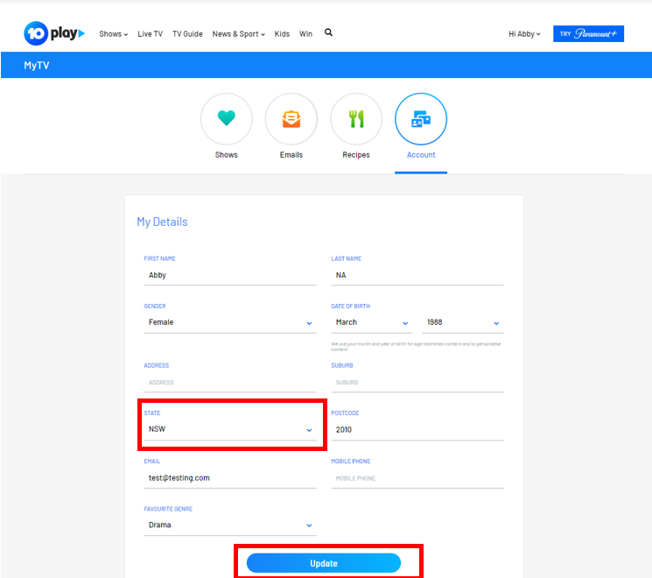Screen dimensions: 652x578
Task: Open the Recipes fork and knife icon
Action: pos(356,118)
